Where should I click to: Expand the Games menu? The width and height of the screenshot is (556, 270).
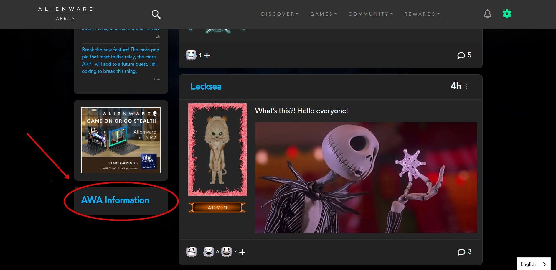(323, 14)
